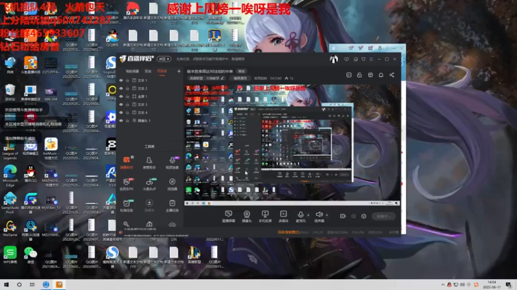Lock the 文本 1 source layer
517x290 pixels.
(127, 80)
